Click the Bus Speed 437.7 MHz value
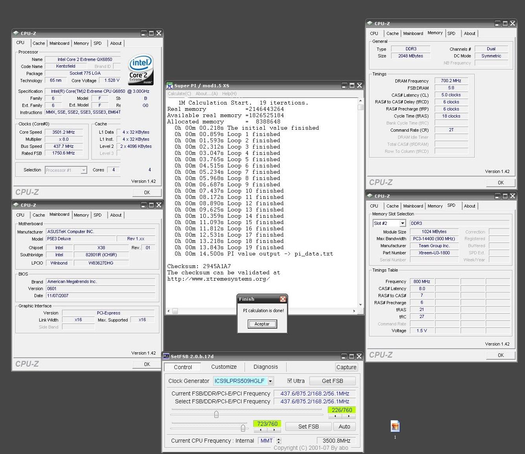525x454 pixels. (x=64, y=146)
